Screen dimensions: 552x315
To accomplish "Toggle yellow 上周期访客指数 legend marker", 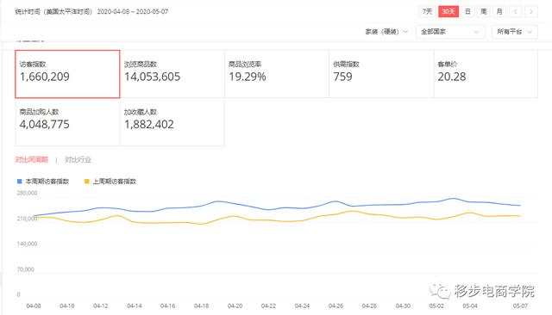I will (x=86, y=182).
